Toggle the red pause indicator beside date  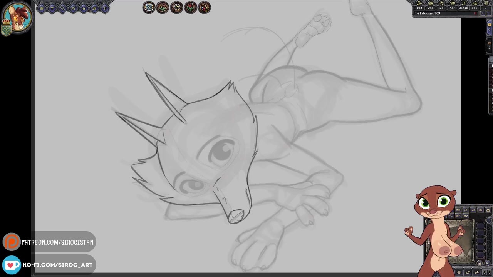coord(475,13)
